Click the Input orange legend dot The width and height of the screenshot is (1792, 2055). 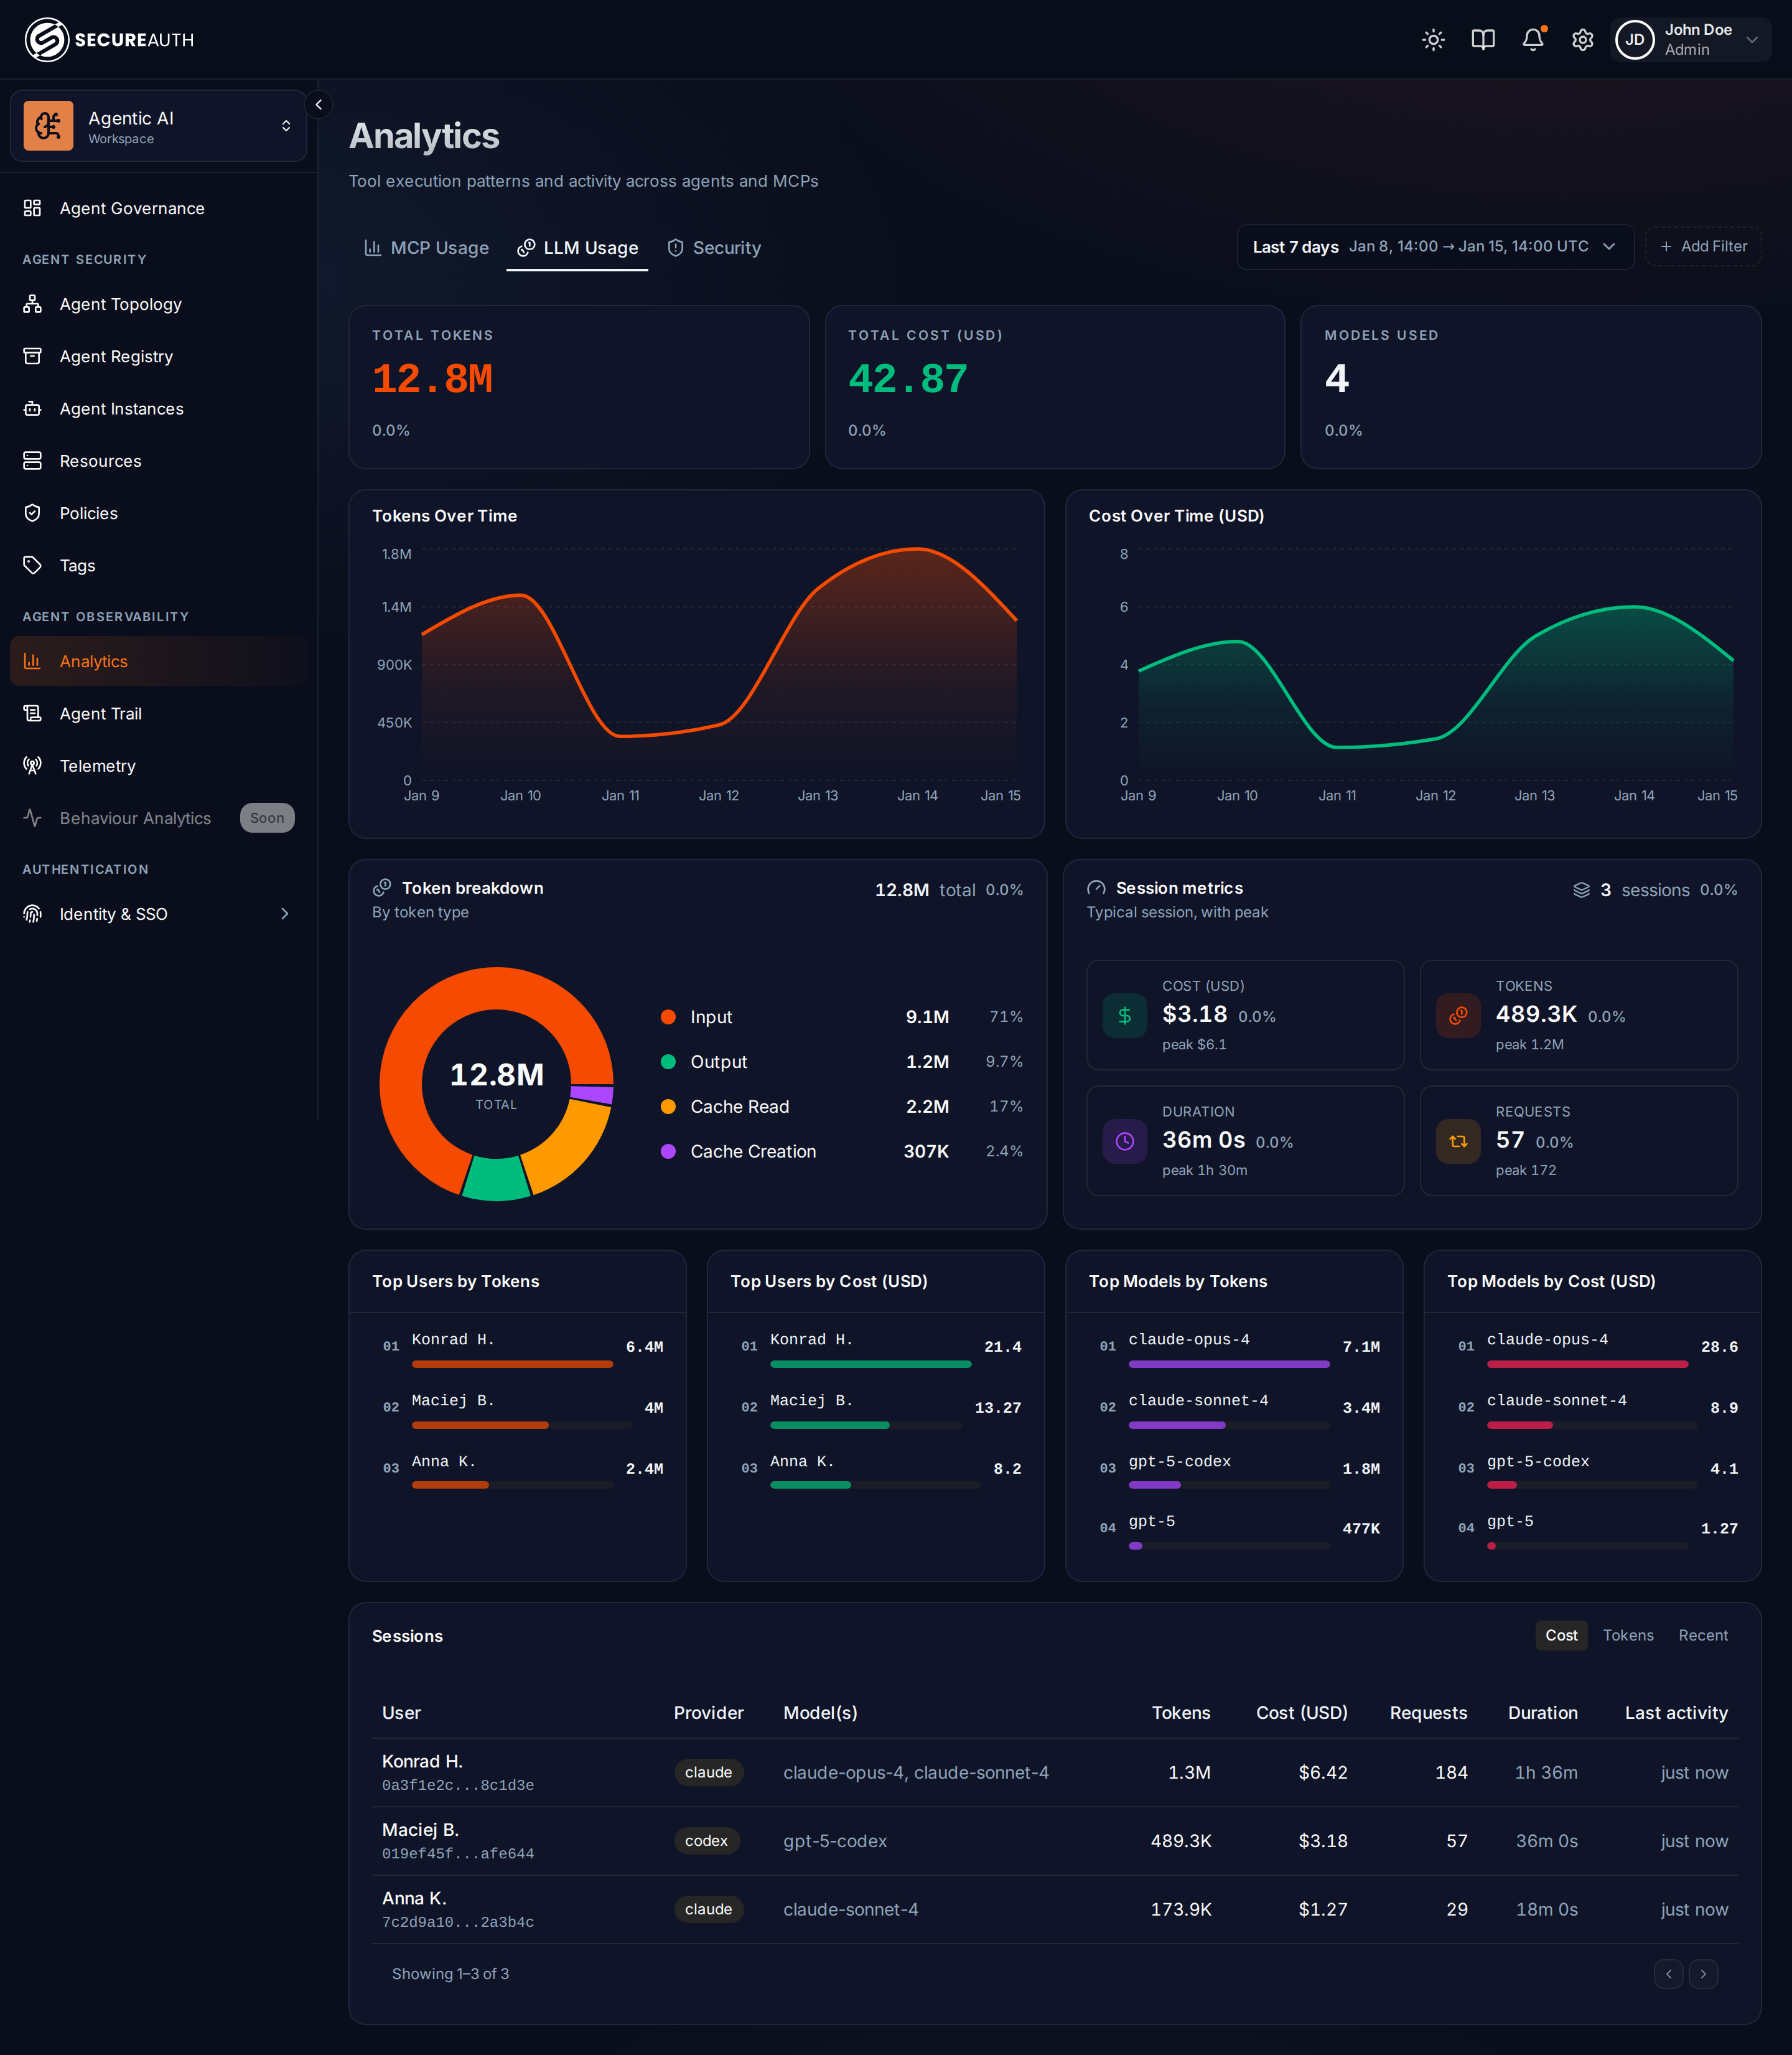click(668, 1017)
